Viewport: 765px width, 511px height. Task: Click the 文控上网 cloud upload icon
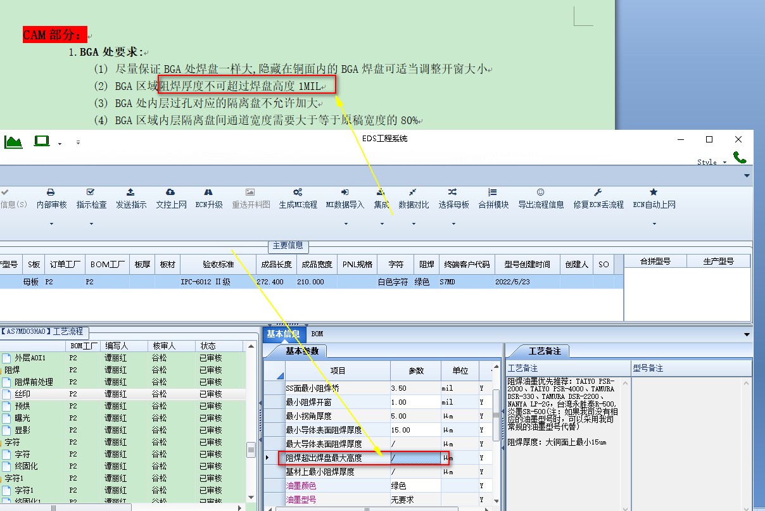pyautogui.click(x=170, y=192)
